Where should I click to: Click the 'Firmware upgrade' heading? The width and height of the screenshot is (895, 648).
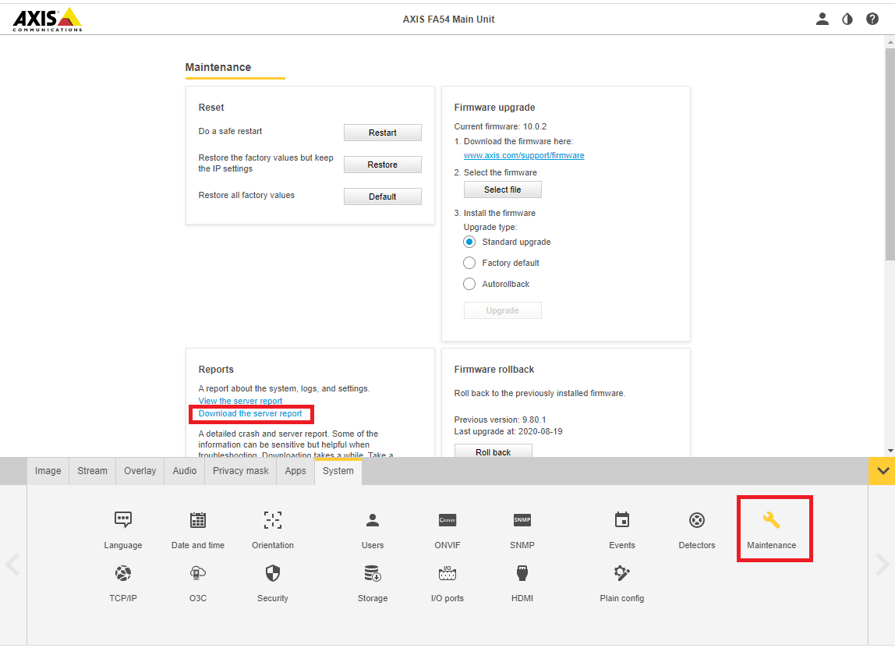click(494, 108)
